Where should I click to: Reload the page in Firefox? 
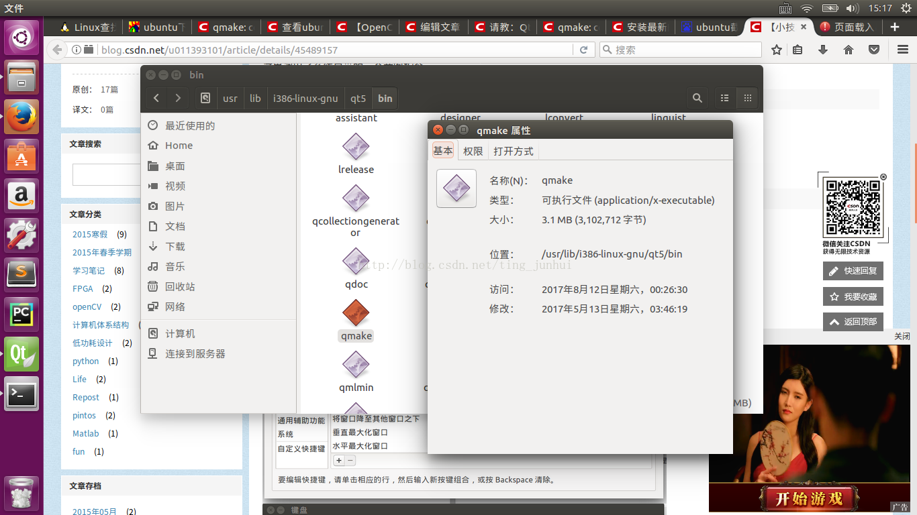coord(583,50)
